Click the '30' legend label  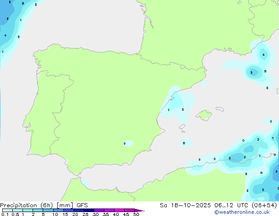95,214
